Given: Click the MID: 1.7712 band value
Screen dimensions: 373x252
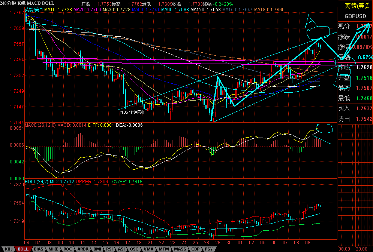Looking at the screenshot, I should 62,182.
